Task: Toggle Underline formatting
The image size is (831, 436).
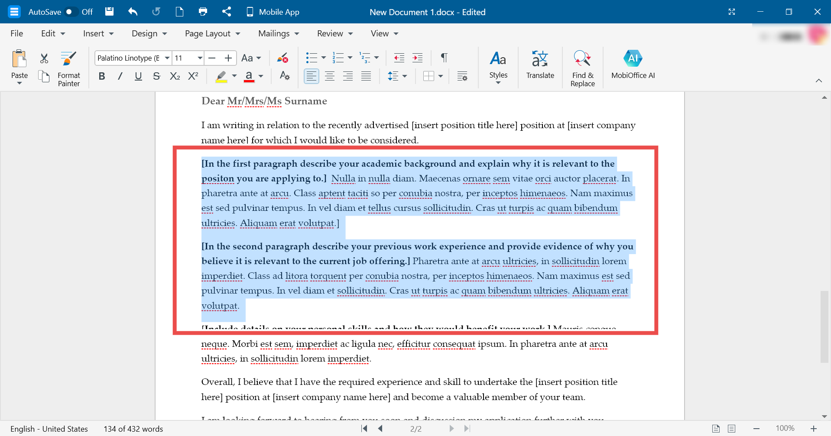Action: tap(138, 76)
